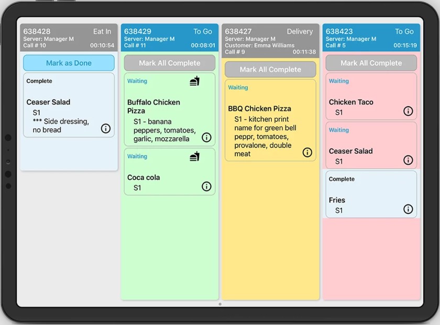
Task: Open info icon for Ceaser Salad in order 638423
Action: [x=408, y=160]
